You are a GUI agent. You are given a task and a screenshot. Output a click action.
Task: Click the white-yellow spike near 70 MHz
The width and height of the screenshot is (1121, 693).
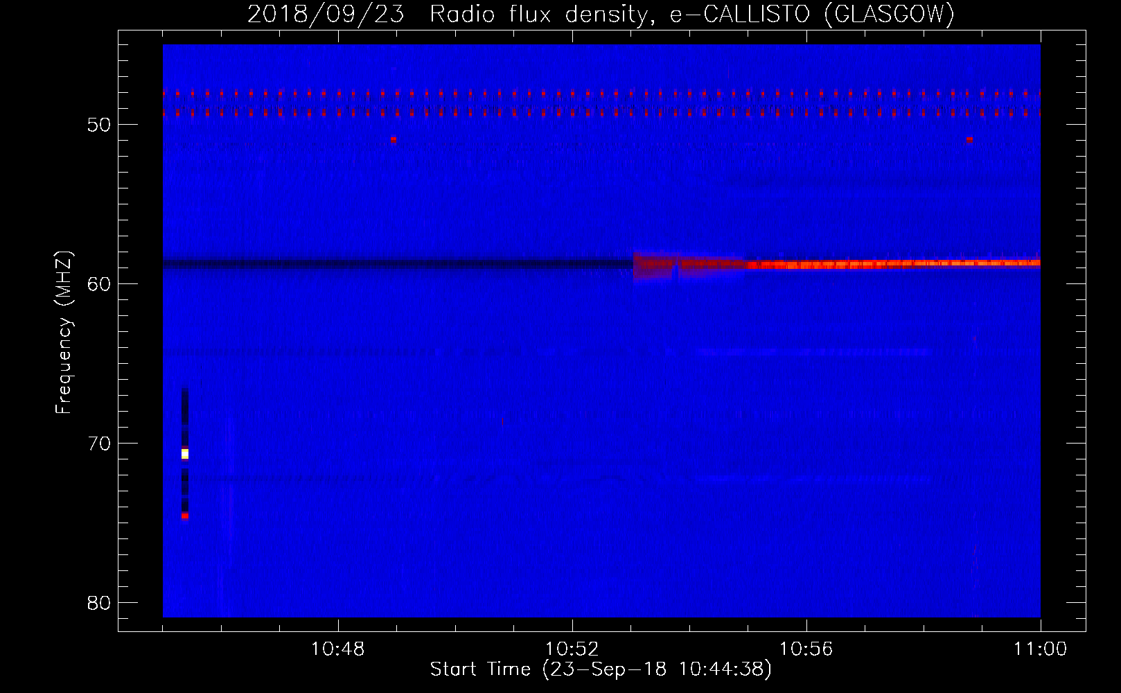185,454
